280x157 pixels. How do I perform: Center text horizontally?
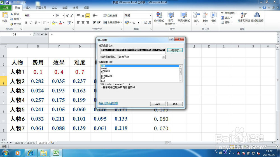(x=83, y=22)
